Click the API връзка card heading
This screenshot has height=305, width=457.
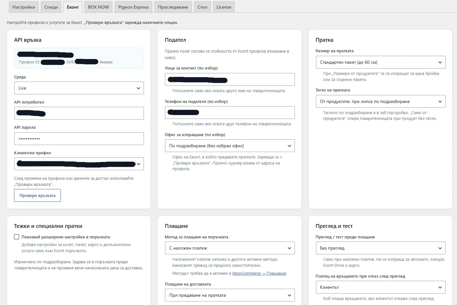28,40
